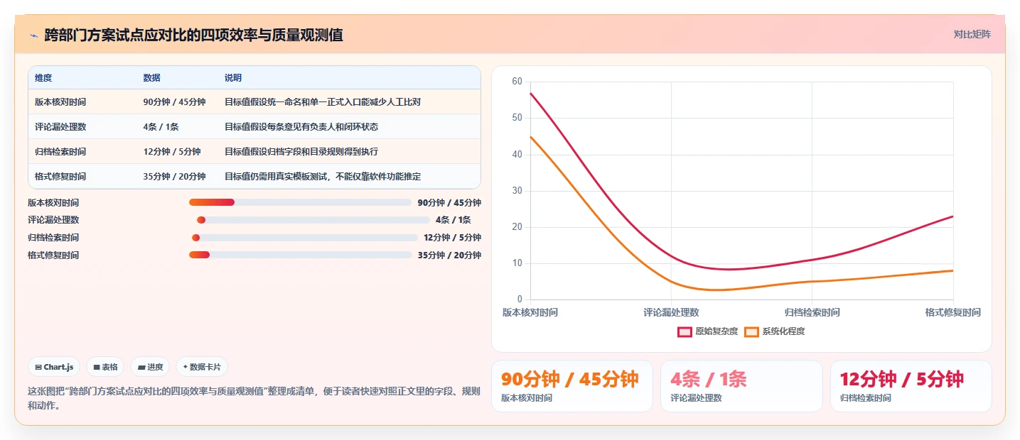Open the pink 4条 / 1条 data card

pyautogui.click(x=741, y=386)
